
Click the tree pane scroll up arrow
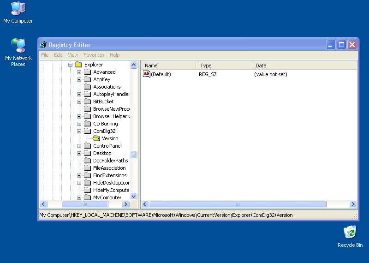(133, 65)
